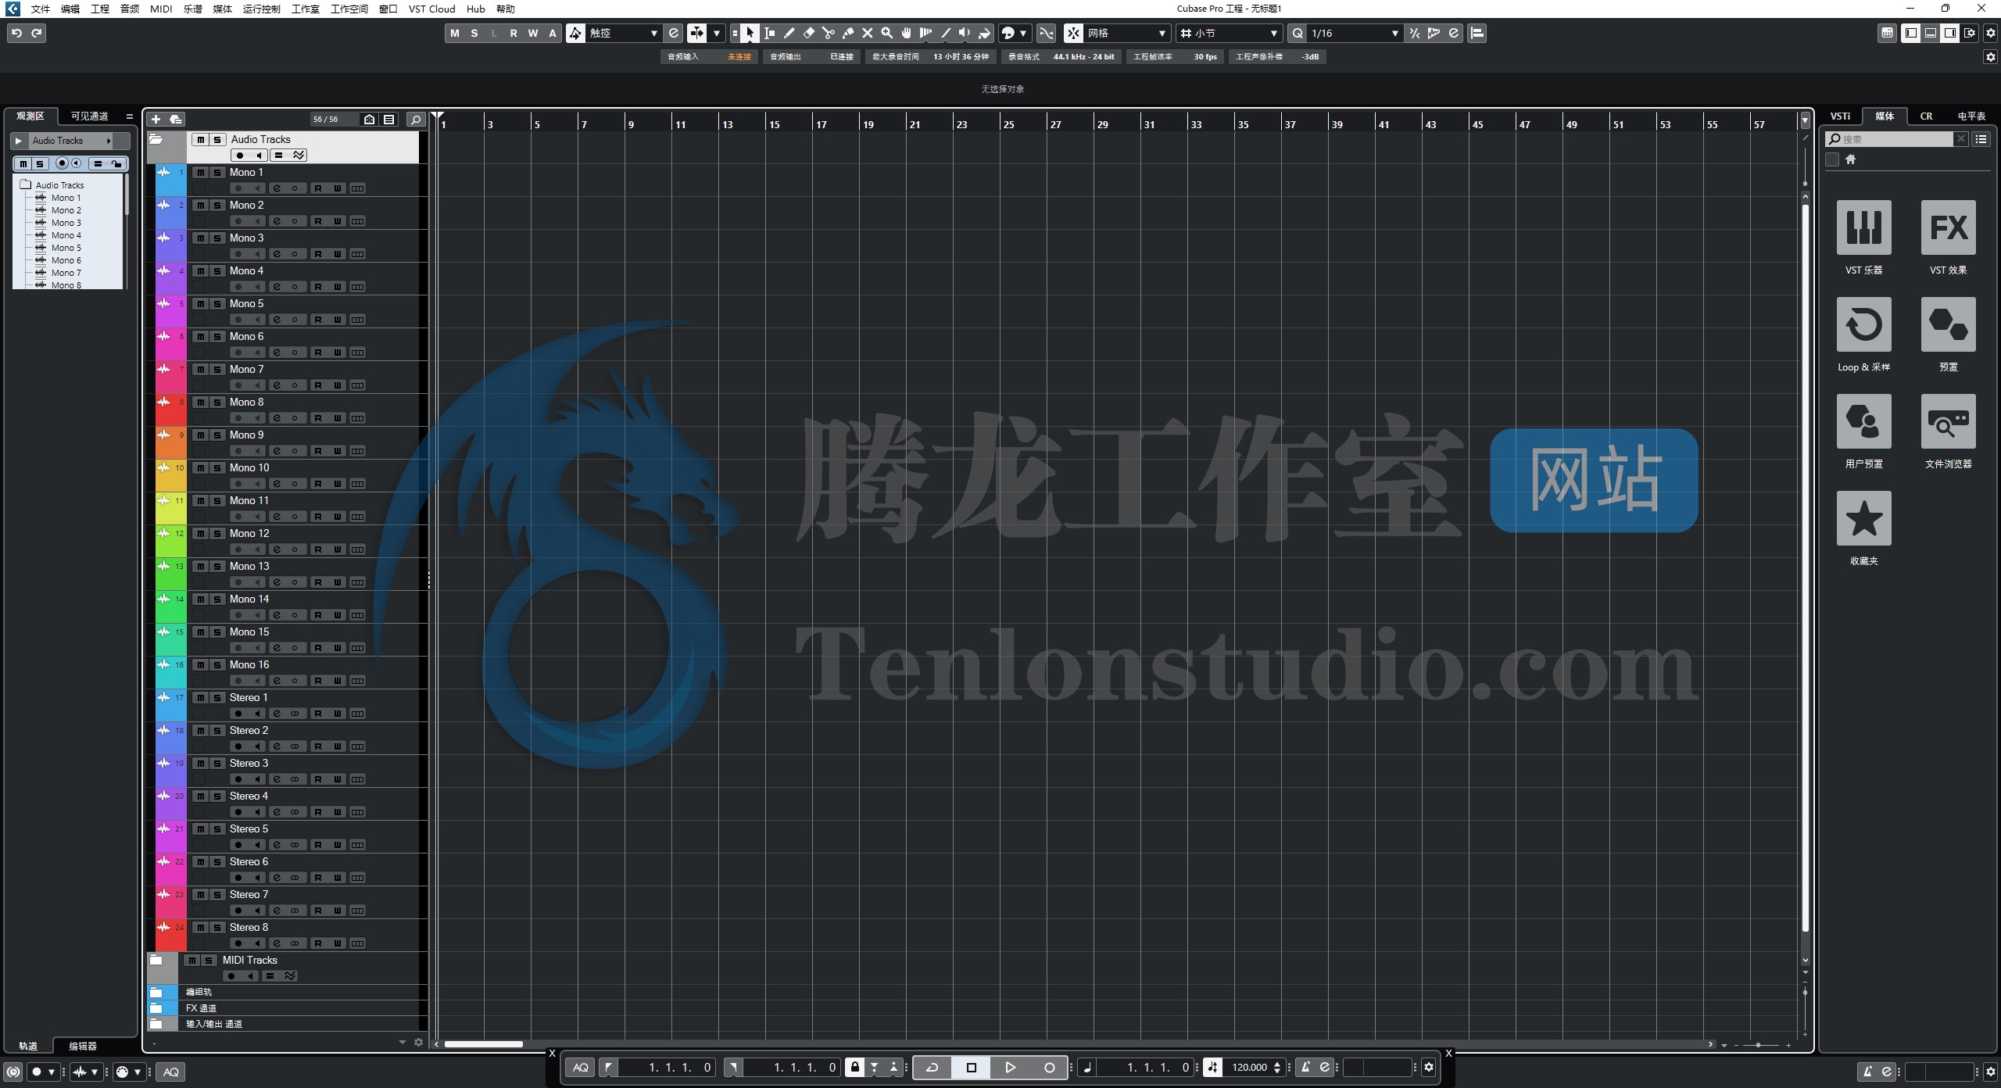Click the Undo arrow icon
This screenshot has height=1088, width=2001.
pos(16,33)
